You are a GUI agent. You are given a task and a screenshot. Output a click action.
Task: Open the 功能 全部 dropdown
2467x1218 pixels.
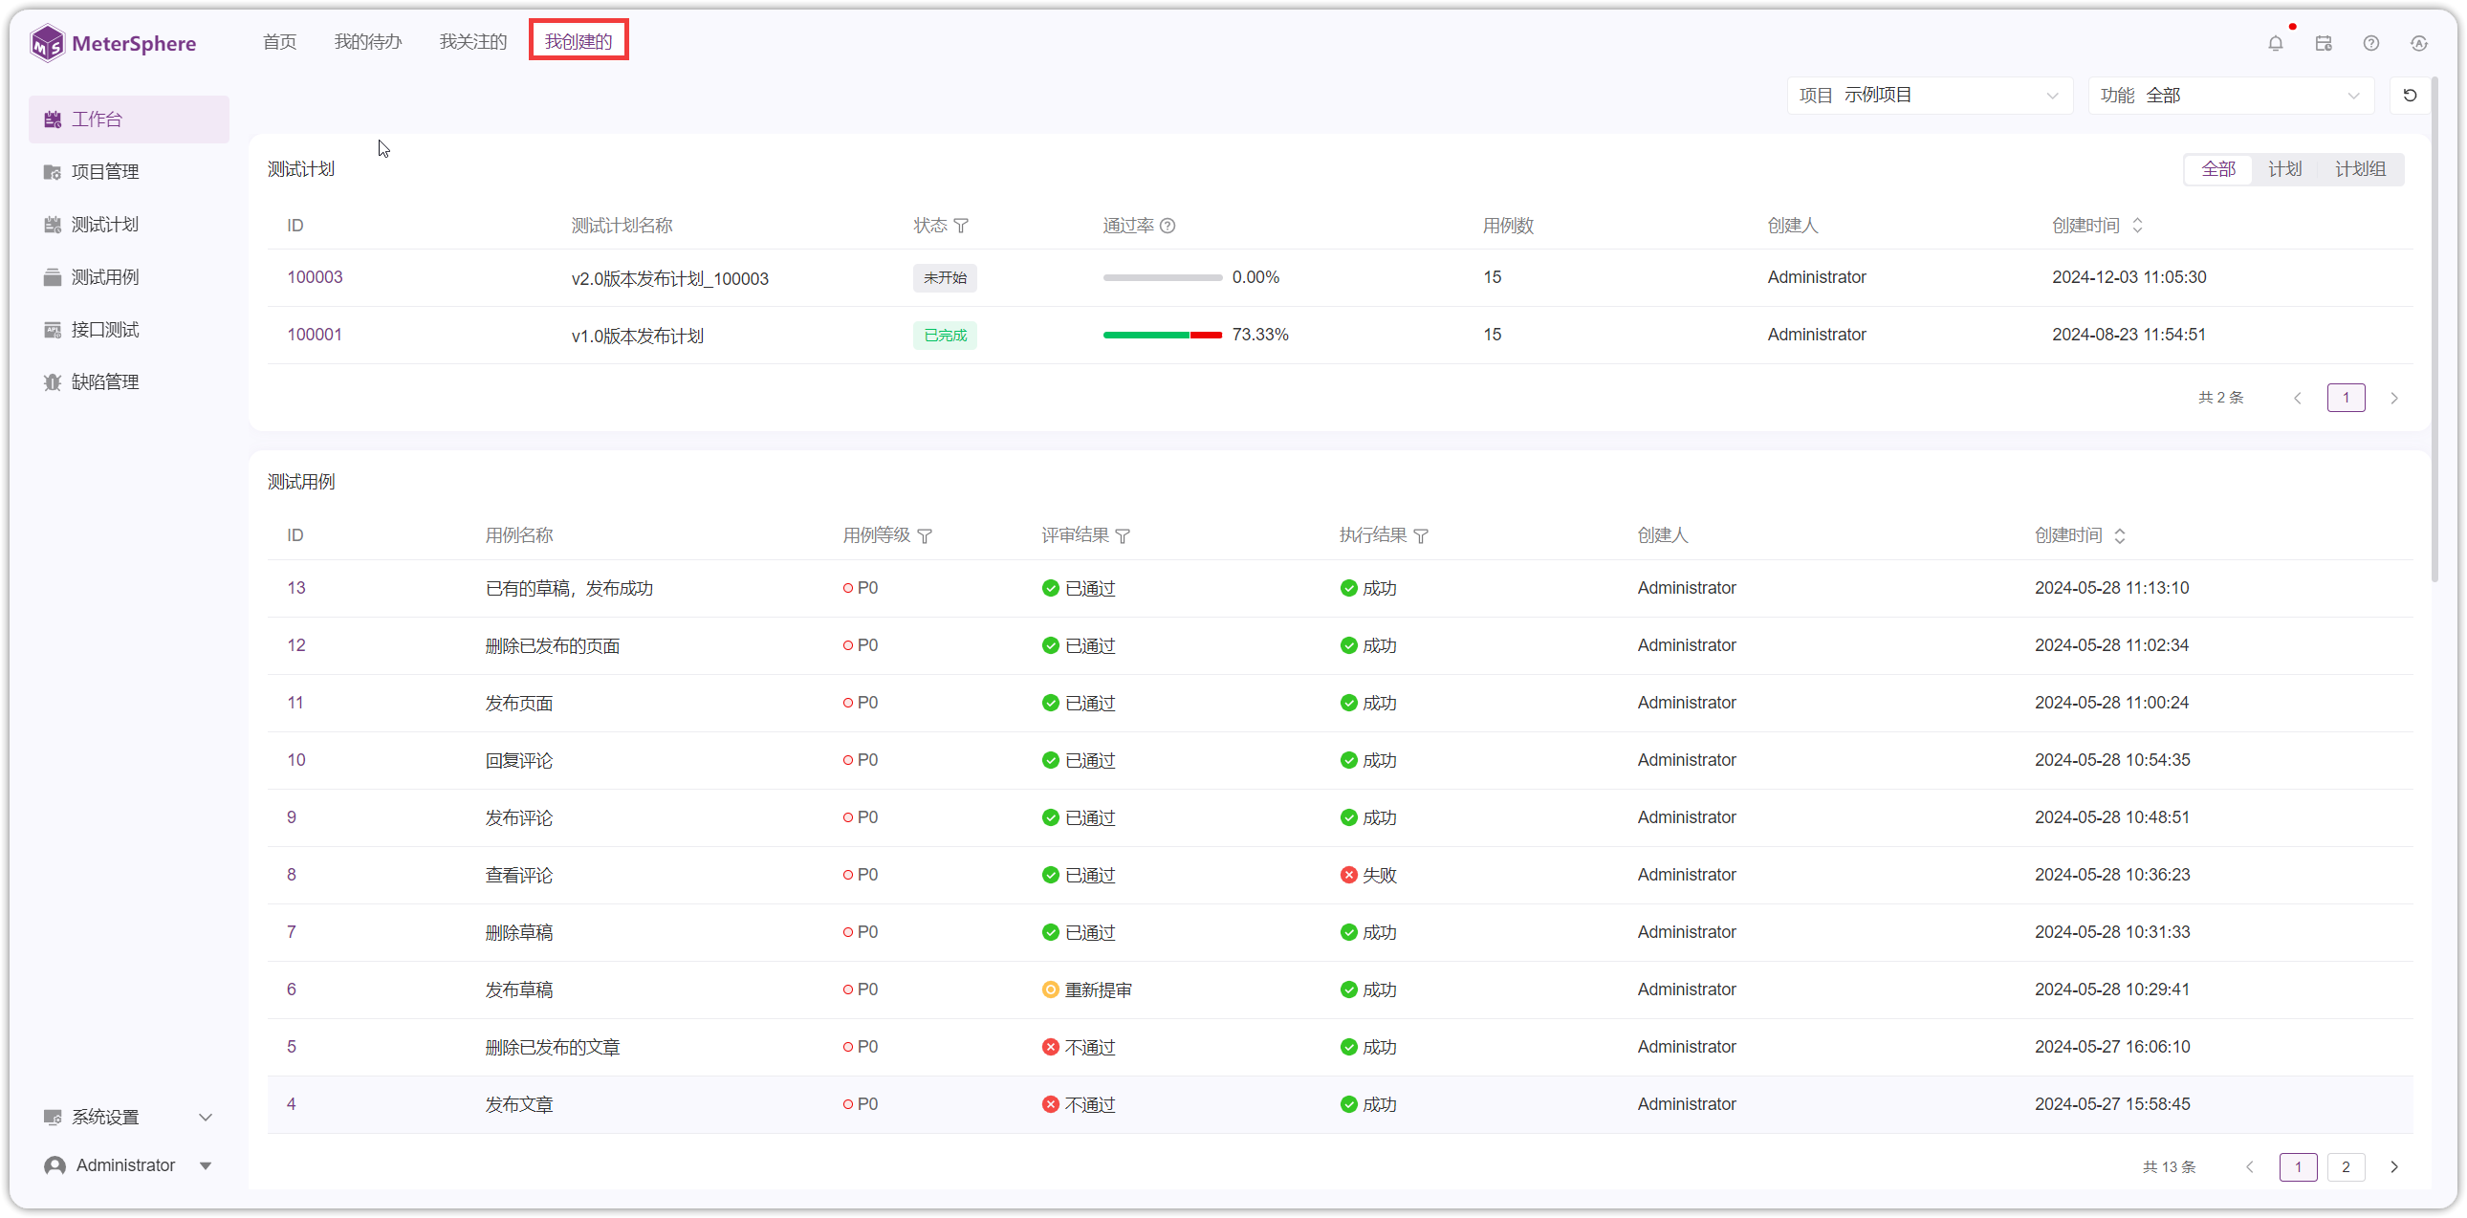pyautogui.click(x=2230, y=96)
